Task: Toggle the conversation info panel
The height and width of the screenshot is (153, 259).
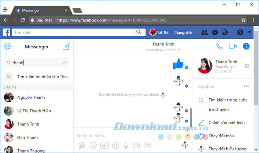Action: point(246,46)
